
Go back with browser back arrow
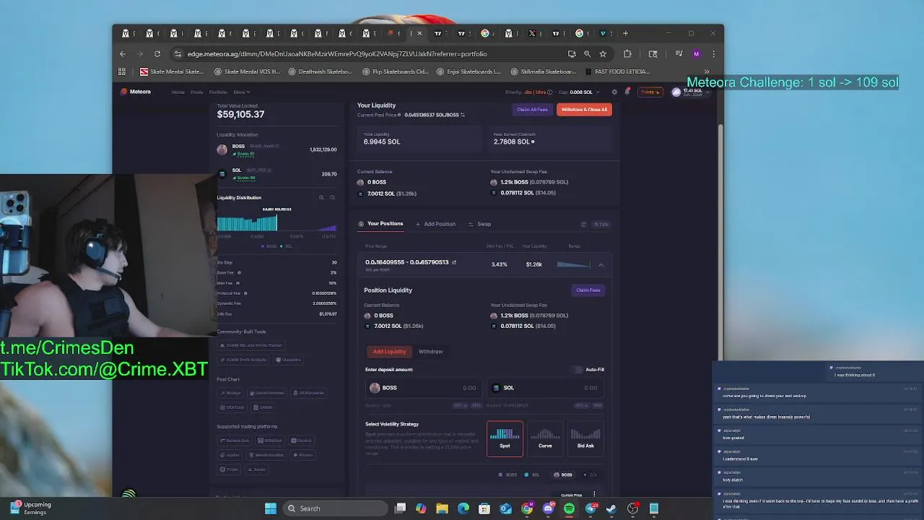click(123, 53)
